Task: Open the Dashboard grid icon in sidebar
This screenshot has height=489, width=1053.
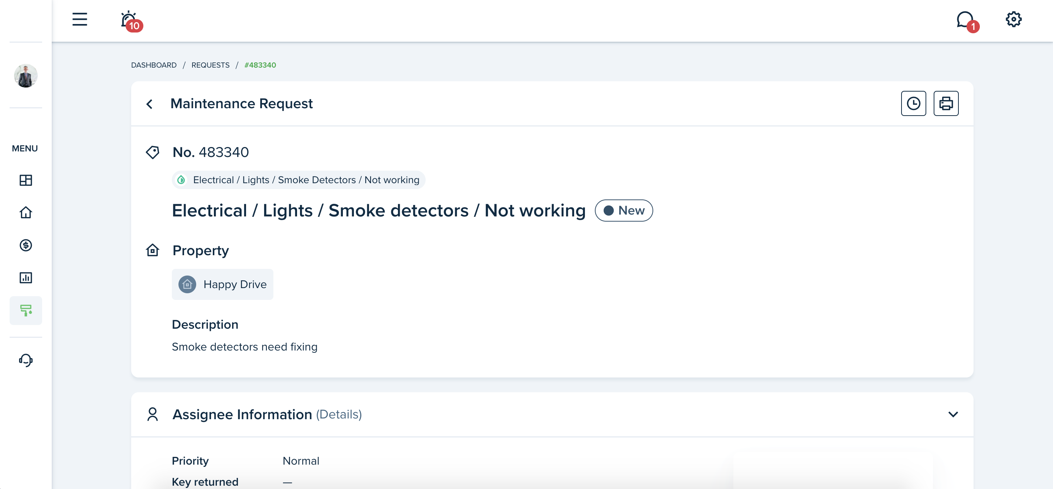Action: (x=26, y=180)
